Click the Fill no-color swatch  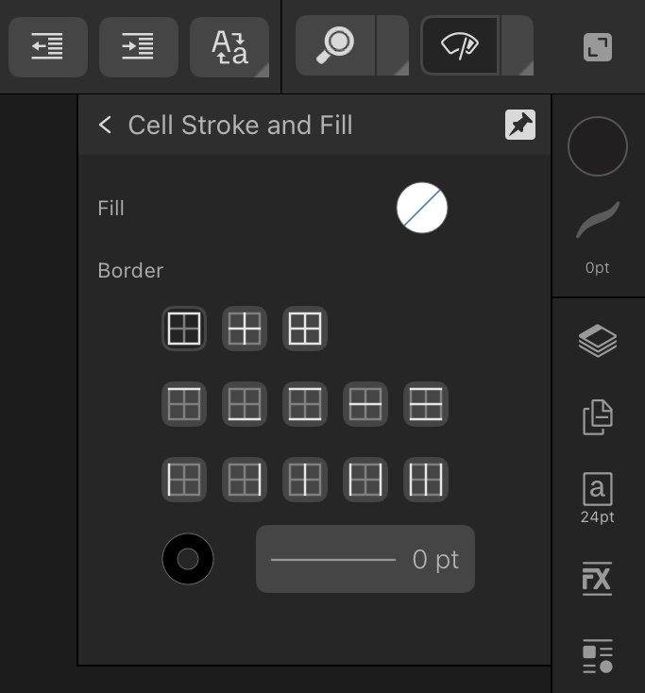click(x=422, y=208)
